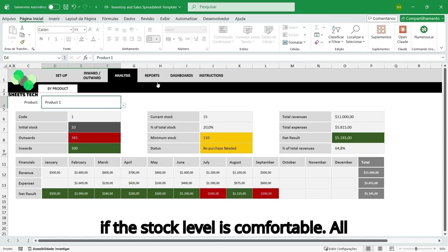Toggle the Salvamento Automático switch
The width and height of the screenshot is (448, 252).
(x=54, y=7)
